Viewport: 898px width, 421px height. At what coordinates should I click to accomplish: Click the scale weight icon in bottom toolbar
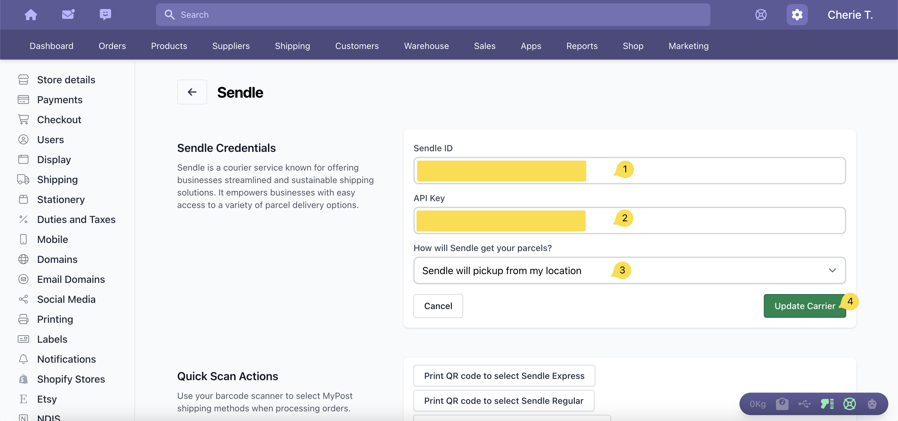click(782, 404)
